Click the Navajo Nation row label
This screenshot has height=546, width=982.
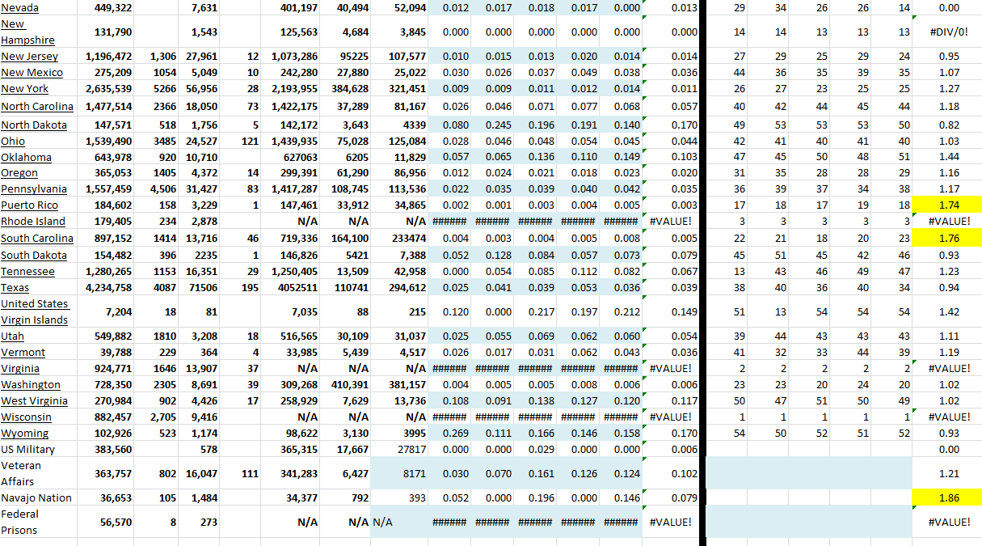[36, 498]
